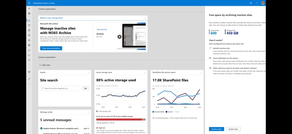Screen dimensions: 292x134
Task: Click the Home icon in sidebar
Action: tap(29, 20)
